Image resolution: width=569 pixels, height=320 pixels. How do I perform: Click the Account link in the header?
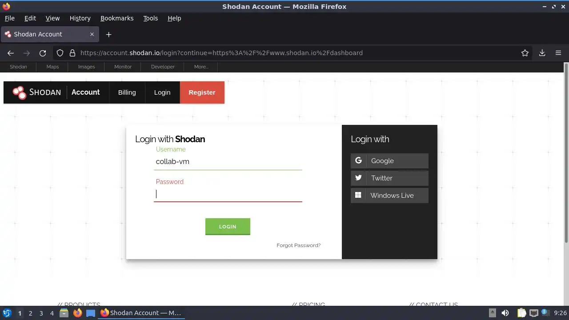click(85, 92)
